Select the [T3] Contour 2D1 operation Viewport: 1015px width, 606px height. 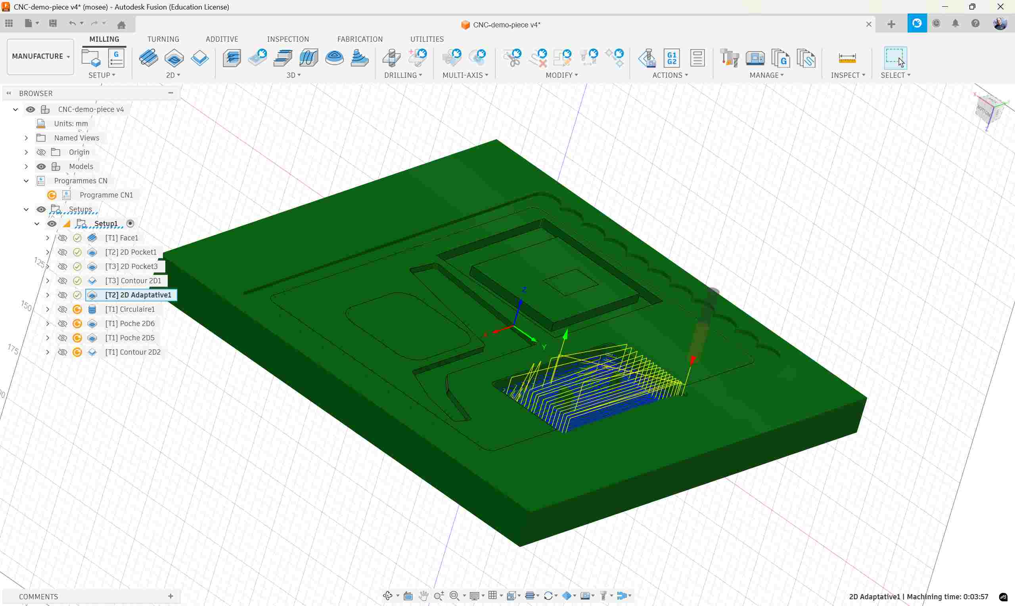134,280
